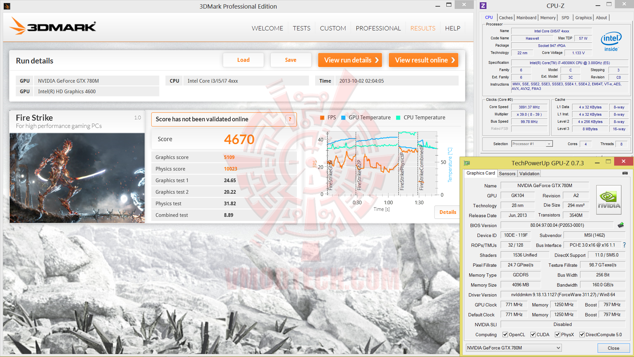Click the Close button in GPU-Z

(613, 348)
